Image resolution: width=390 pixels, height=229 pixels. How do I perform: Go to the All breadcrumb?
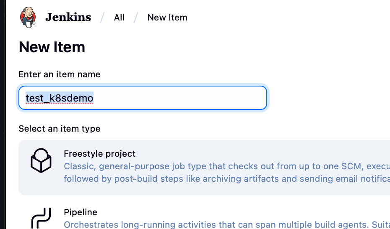[119, 18]
